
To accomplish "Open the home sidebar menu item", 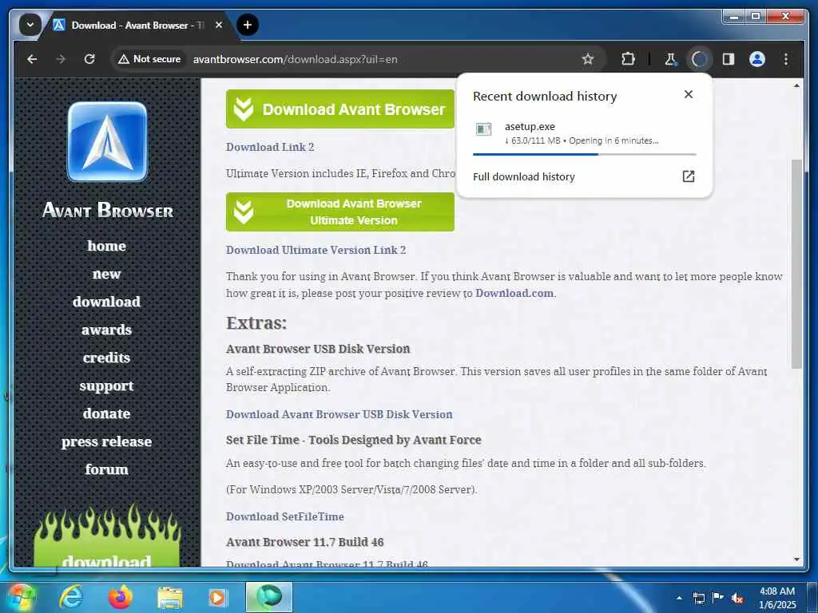I will pos(106,246).
